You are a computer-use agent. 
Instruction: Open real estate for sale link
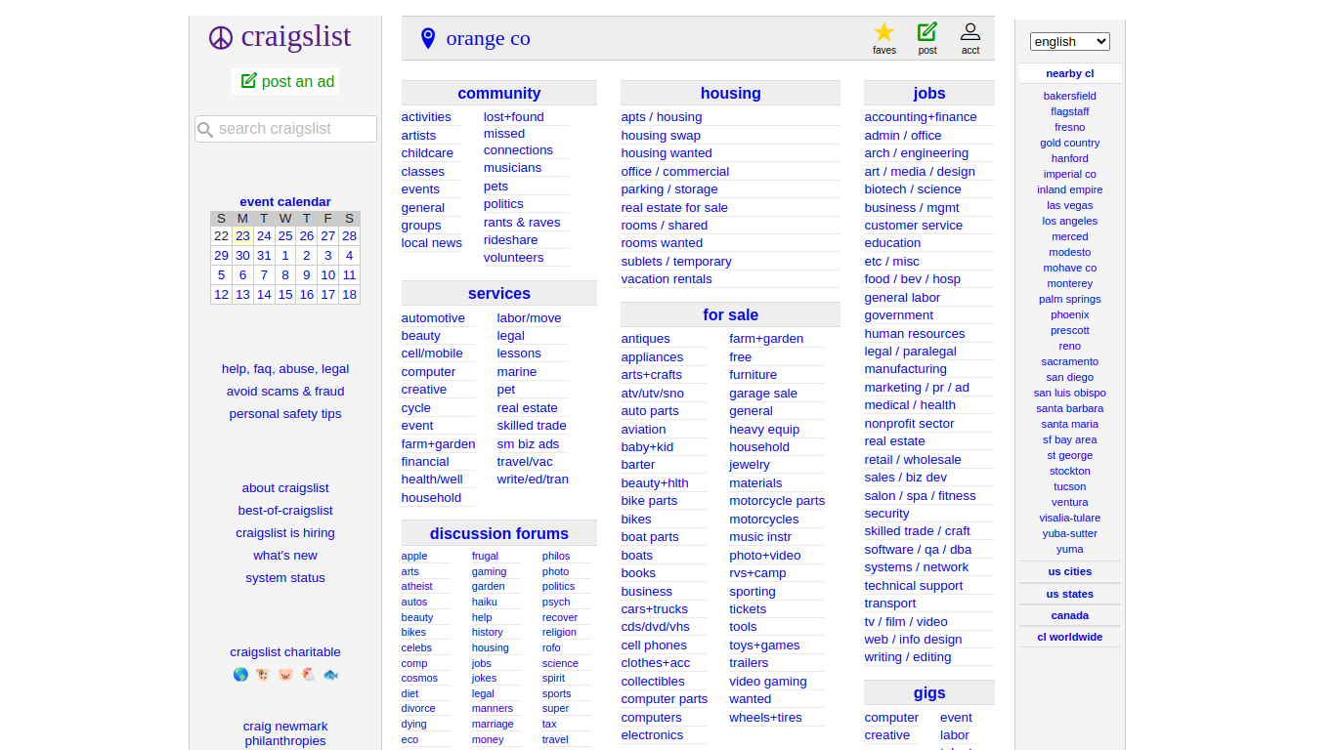click(674, 207)
